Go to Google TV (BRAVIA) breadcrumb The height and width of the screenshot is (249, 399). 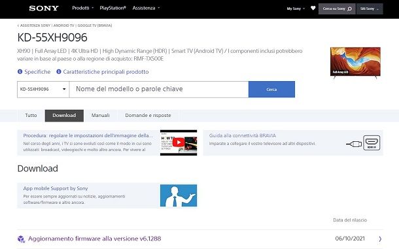coord(95,25)
